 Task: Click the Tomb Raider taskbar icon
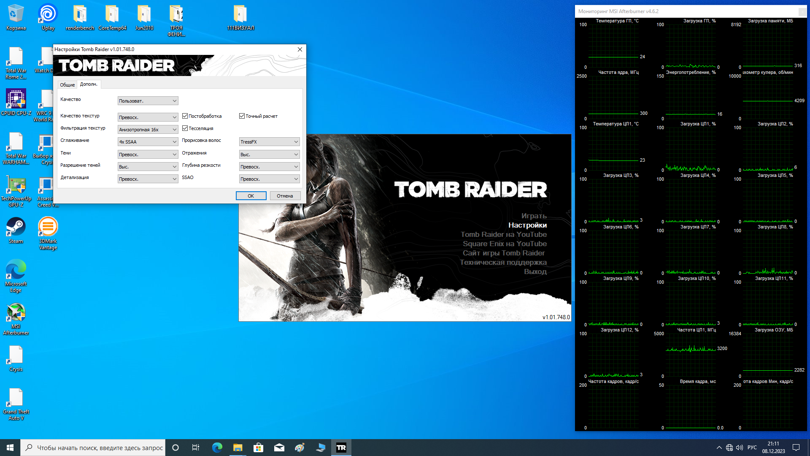pos(341,448)
